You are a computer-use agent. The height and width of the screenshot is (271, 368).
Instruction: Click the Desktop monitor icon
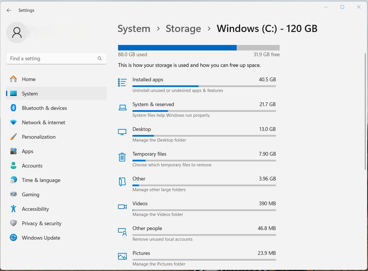coord(122,132)
